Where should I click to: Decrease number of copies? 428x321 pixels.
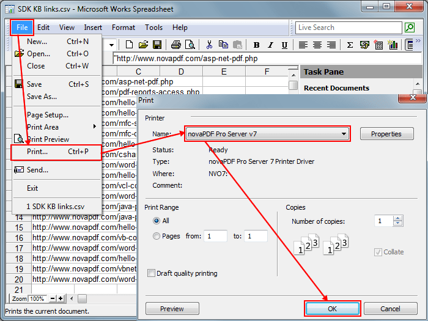397,223
